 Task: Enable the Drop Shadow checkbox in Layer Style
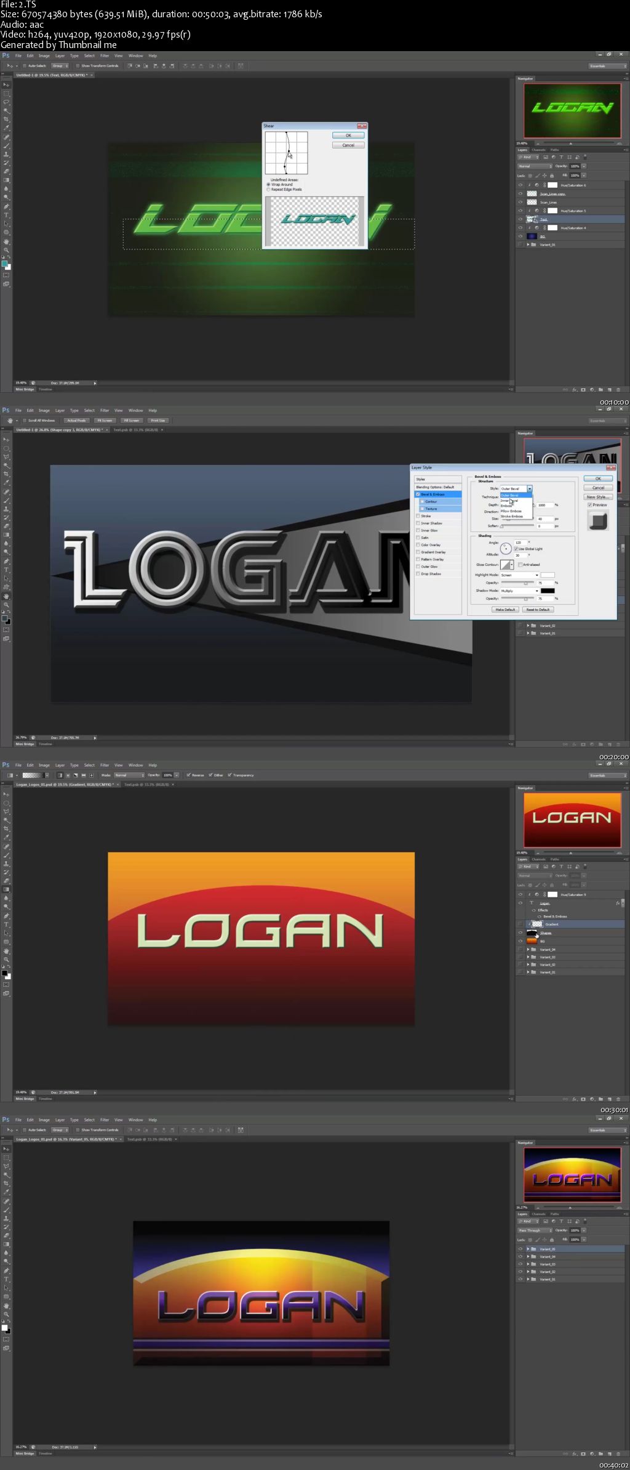[x=418, y=574]
